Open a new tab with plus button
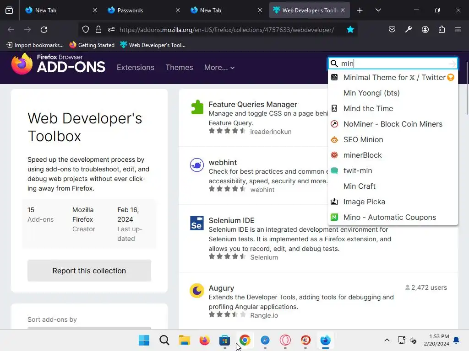Viewport: 469px width, 351px height. coord(360,11)
